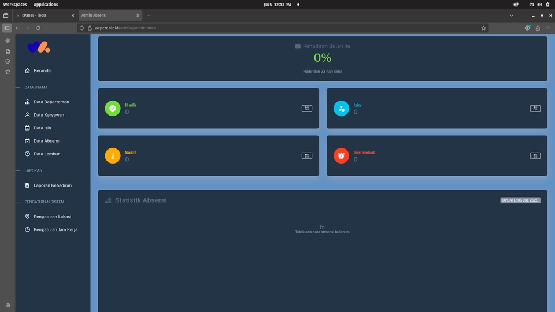Viewport: 555px width, 312px height.
Task: Expand the list all tabs dropdown
Action: click(x=512, y=16)
